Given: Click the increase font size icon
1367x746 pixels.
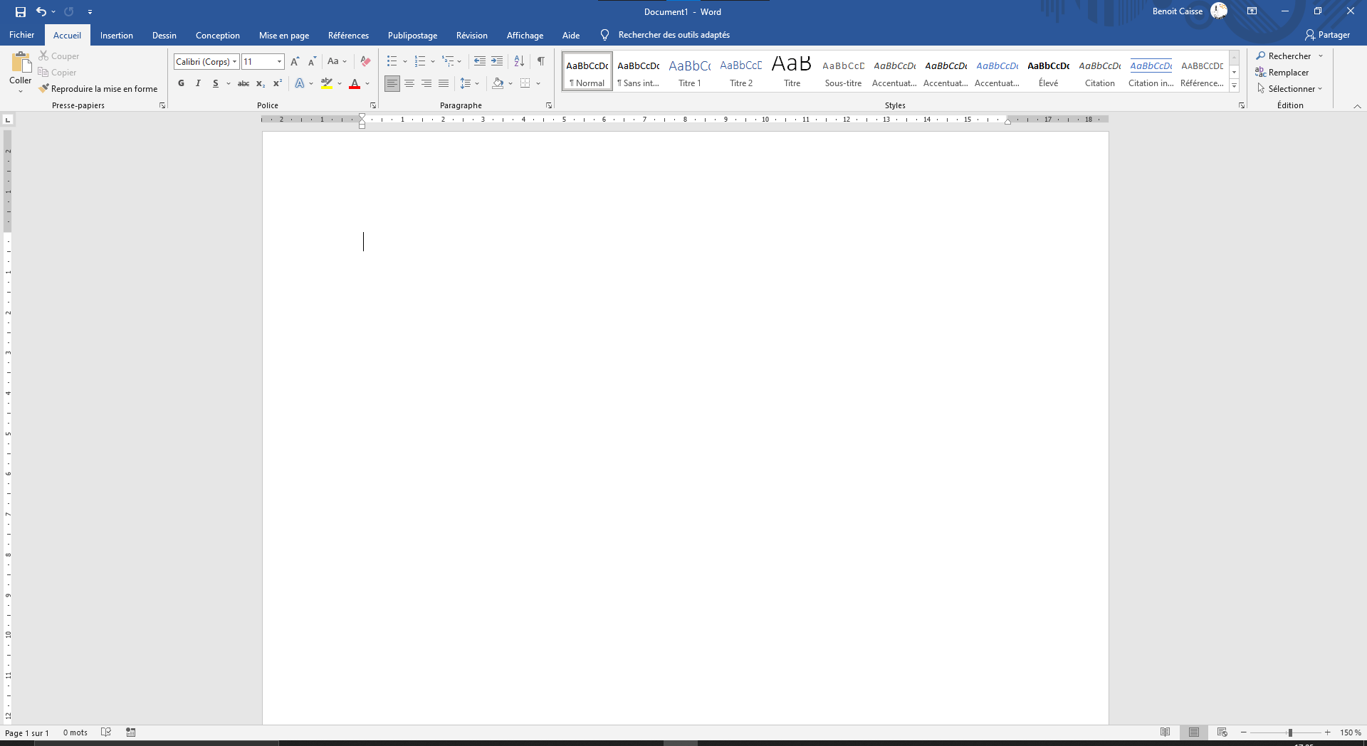Looking at the screenshot, I should point(295,61).
